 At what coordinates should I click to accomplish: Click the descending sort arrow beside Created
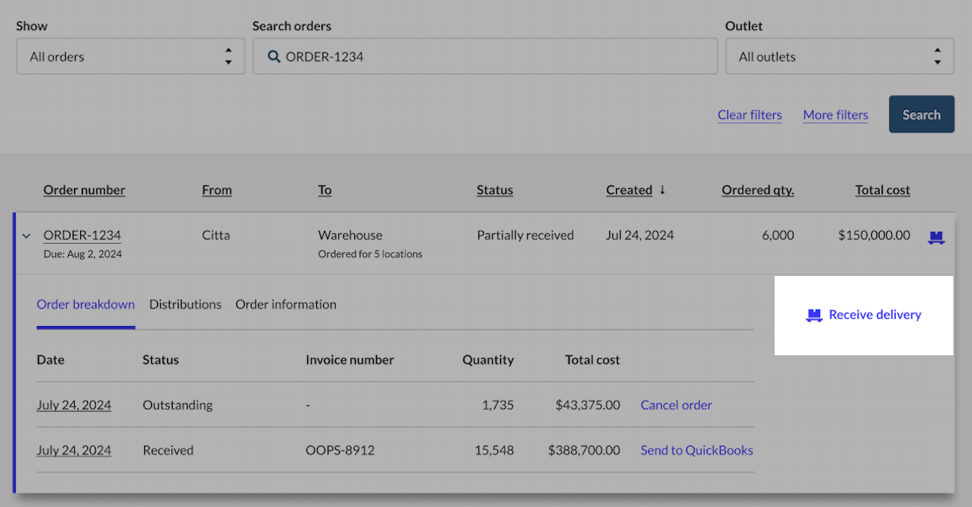point(662,190)
